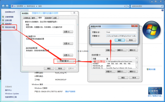Click 设置(T) button under 启动和故障恢复
Image resolution: width=165 pixels, height=102 pixels.
click(68, 55)
